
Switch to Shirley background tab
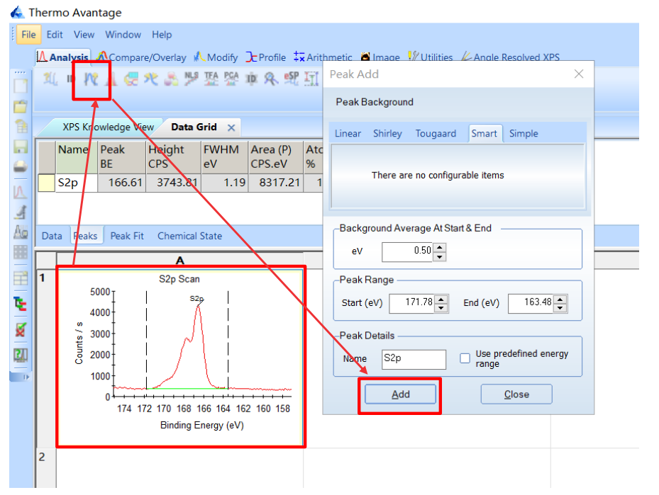(x=387, y=133)
